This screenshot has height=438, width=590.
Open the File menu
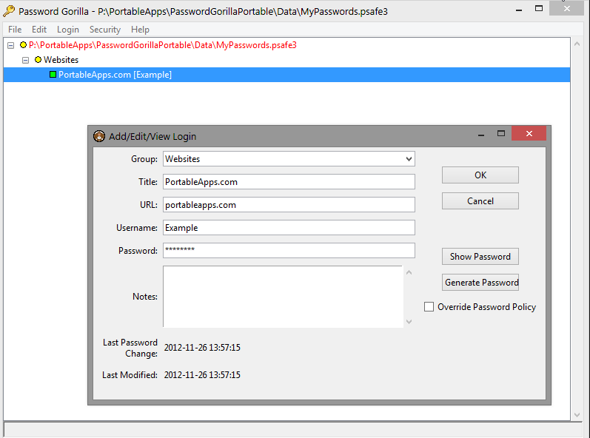pyautogui.click(x=15, y=30)
